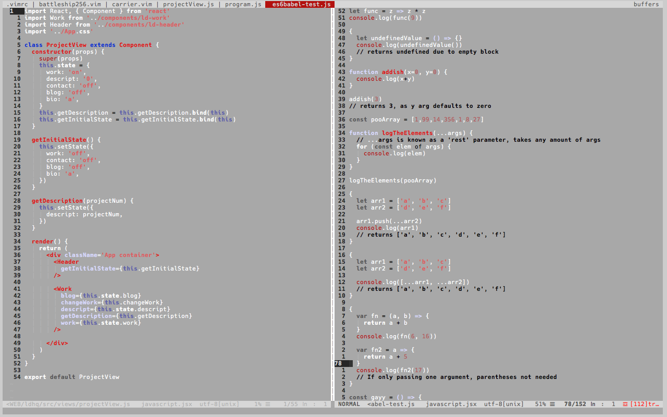The height and width of the screenshot is (417, 667).
Task: Click 'getDescription(projectNum) {' method definition
Action: pos(83,201)
